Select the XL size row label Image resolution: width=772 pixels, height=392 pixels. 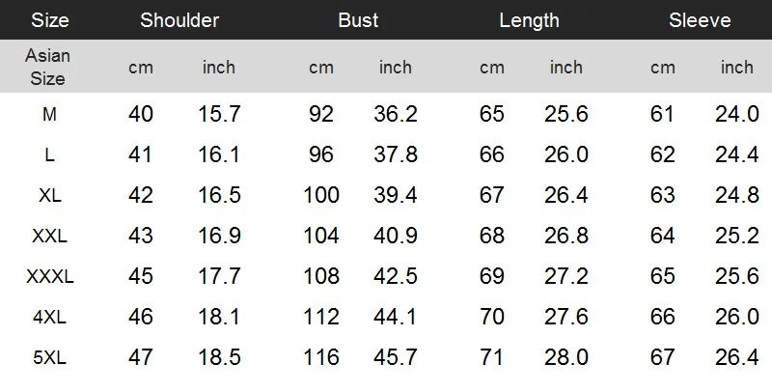[x=50, y=195]
